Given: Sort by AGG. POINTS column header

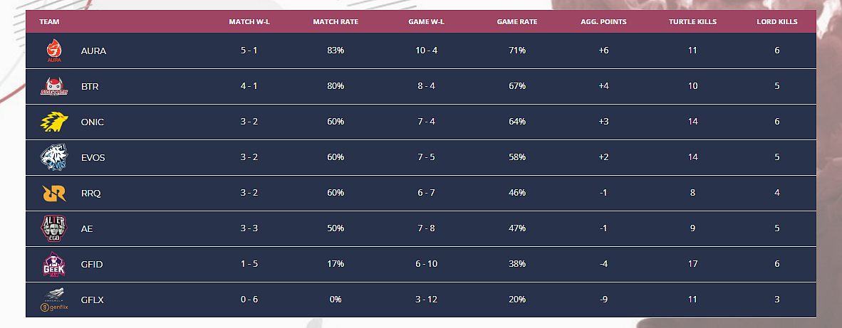Looking at the screenshot, I should 603,22.
